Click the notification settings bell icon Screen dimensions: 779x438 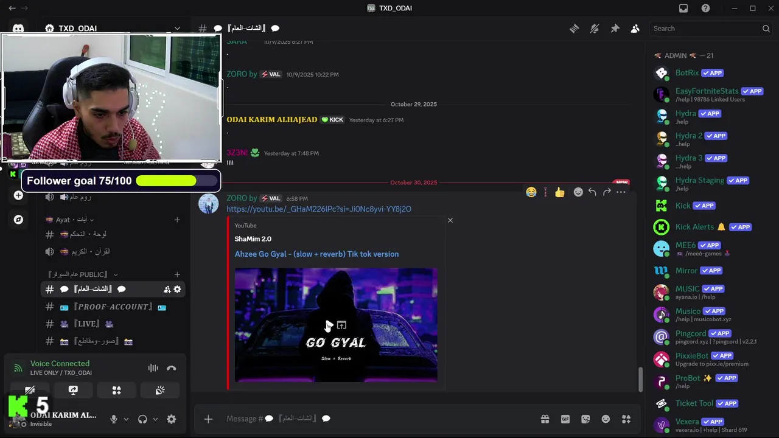(595, 29)
